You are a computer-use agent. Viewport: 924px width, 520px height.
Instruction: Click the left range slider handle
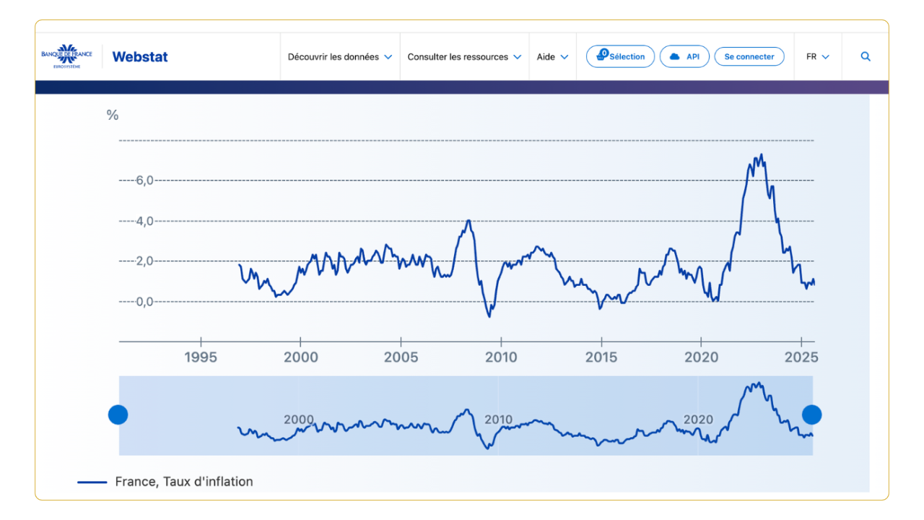(118, 415)
